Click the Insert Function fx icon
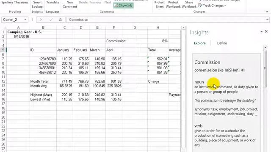 click(x=60, y=20)
